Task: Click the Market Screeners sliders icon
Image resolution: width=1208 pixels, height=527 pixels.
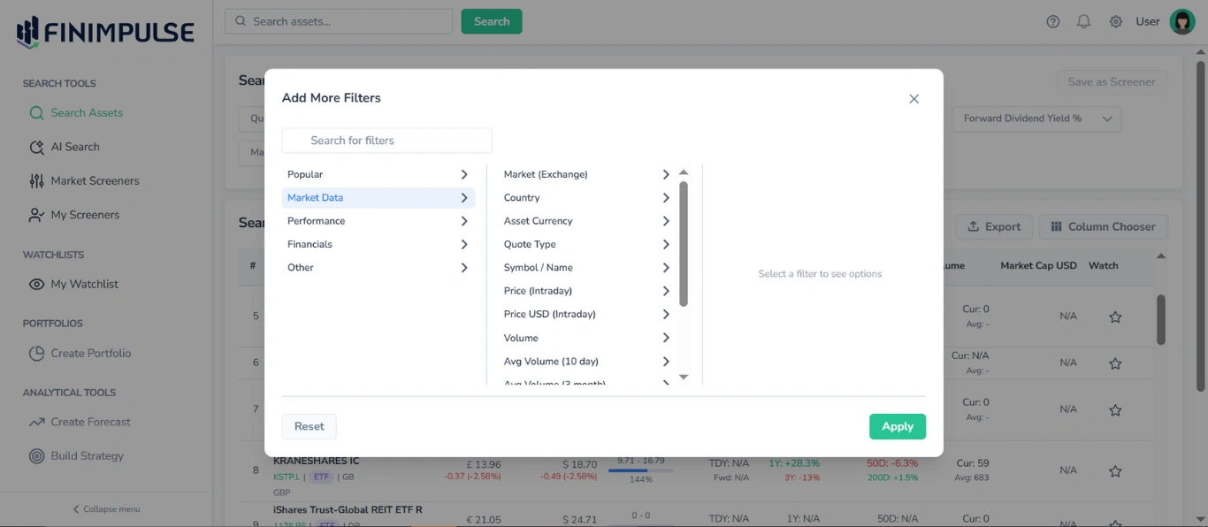Action: point(34,180)
